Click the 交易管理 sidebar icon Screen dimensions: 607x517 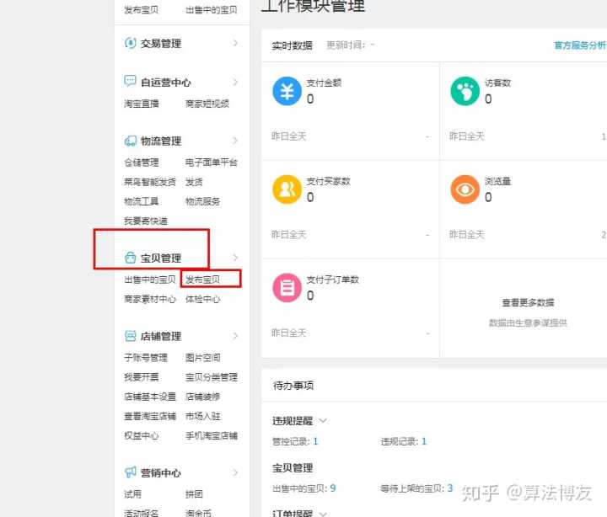(x=130, y=43)
